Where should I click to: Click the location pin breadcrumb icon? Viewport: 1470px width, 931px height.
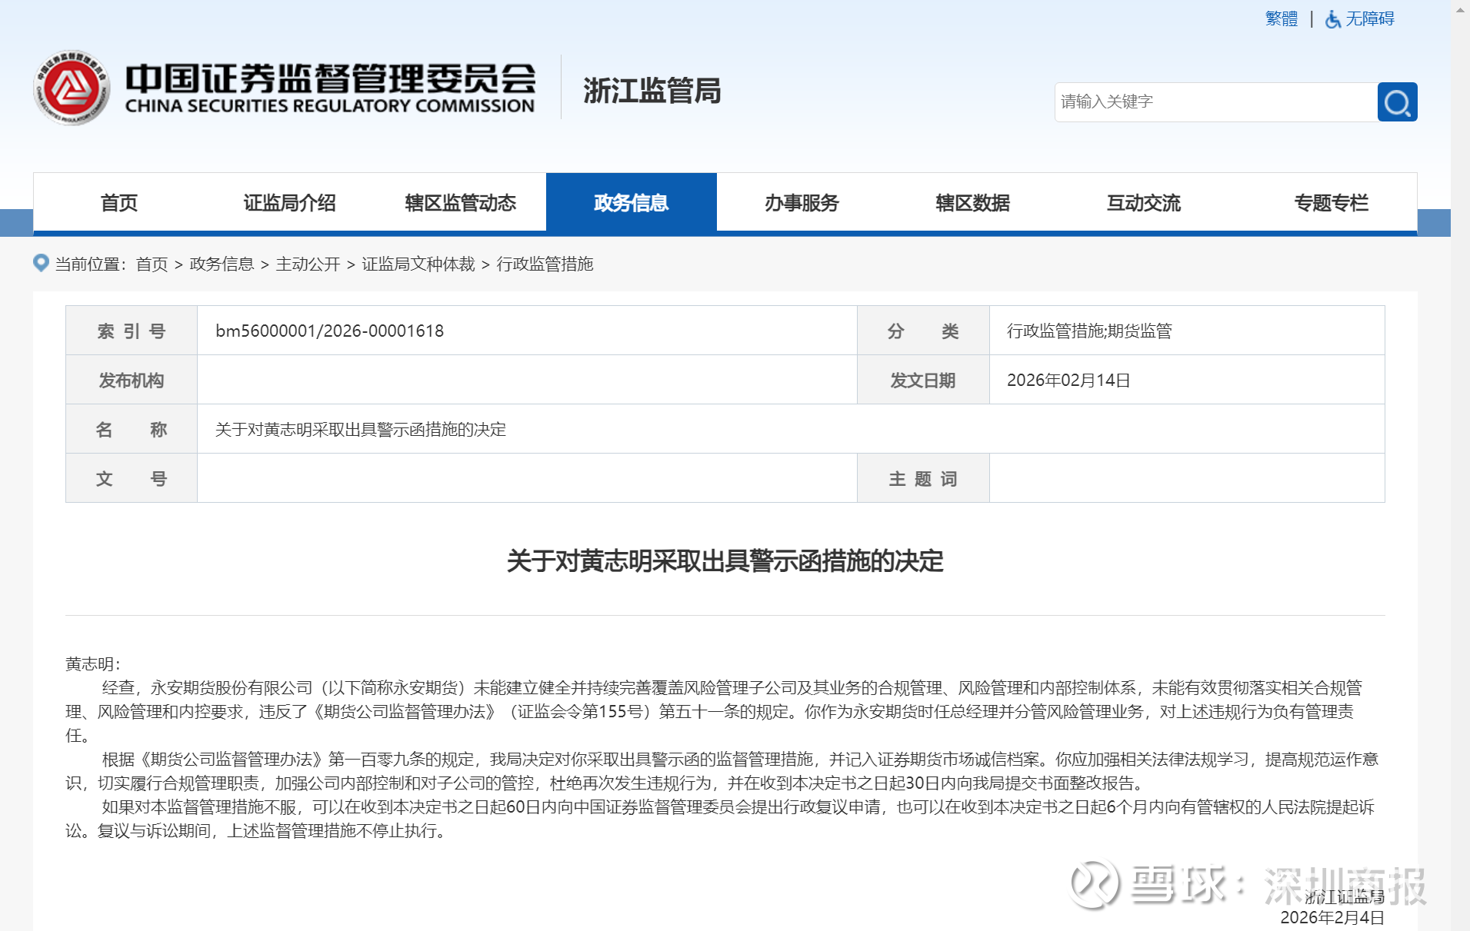click(41, 264)
